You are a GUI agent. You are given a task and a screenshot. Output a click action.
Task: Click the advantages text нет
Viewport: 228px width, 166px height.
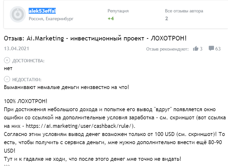(8, 68)
